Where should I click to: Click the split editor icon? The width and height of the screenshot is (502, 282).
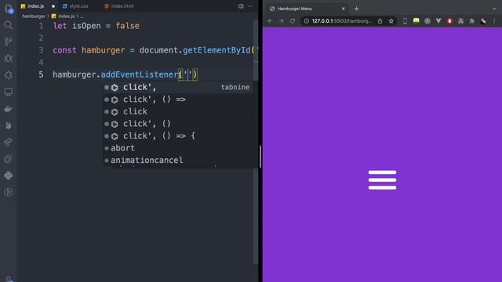click(241, 6)
